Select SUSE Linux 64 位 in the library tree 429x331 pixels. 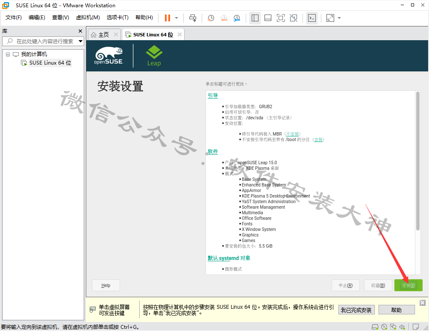[50, 63]
